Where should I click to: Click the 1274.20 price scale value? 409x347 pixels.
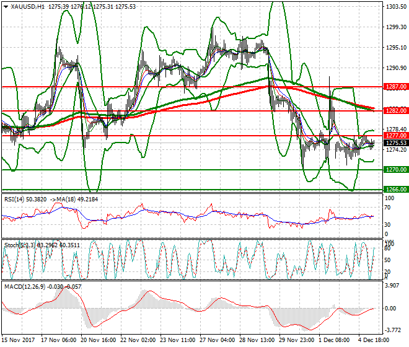coord(396,150)
